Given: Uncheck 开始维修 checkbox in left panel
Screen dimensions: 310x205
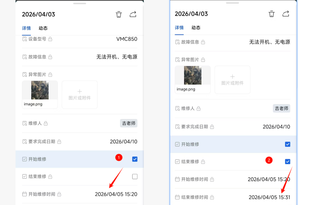Looking at the screenshot, I should point(135,159).
